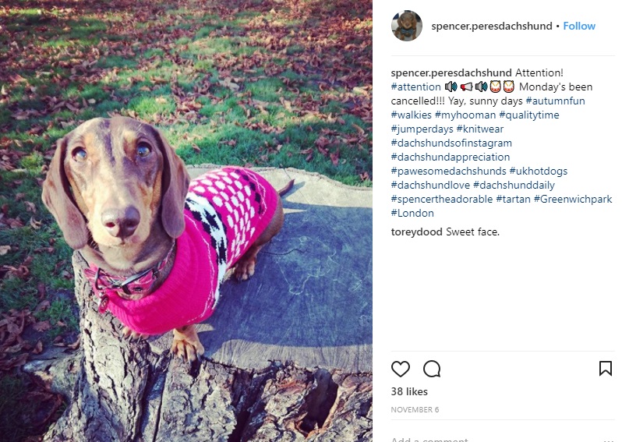
Task: View toreydood commenter profile
Action: click(x=417, y=232)
